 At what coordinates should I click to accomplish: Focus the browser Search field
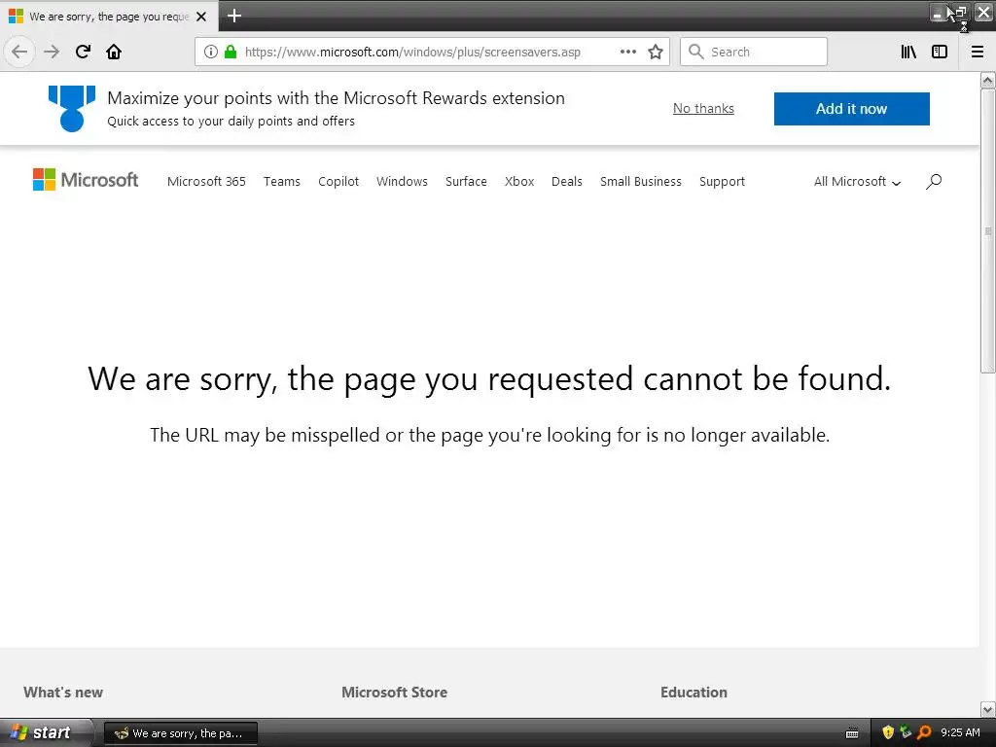click(754, 52)
